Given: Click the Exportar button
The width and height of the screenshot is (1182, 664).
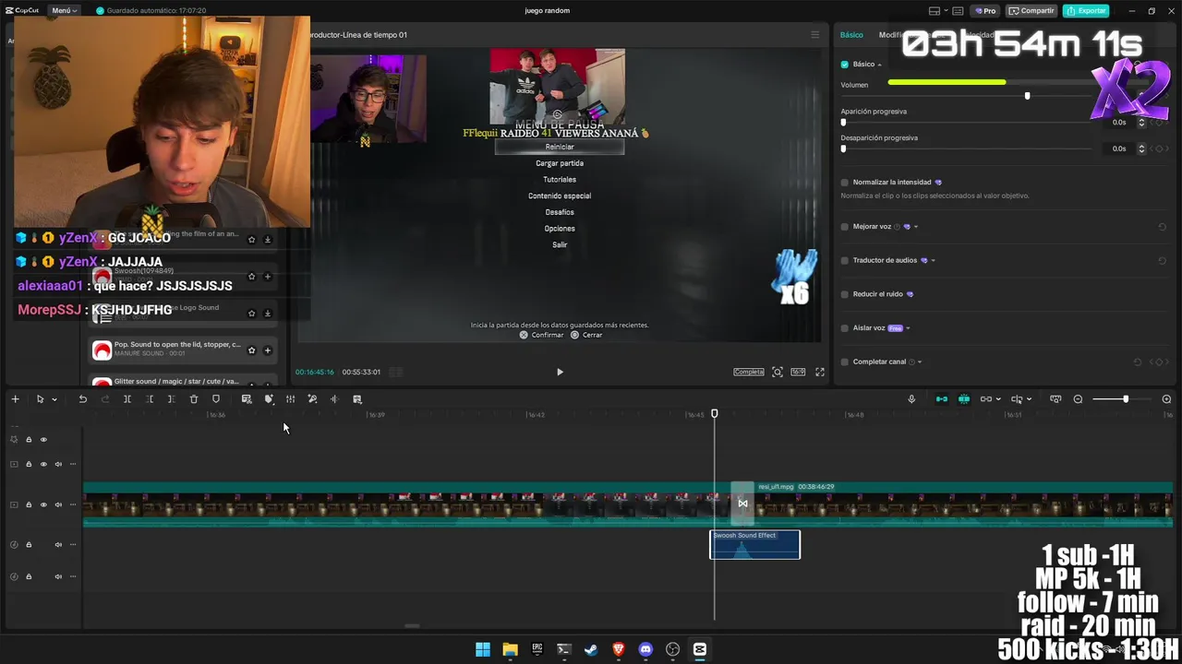Looking at the screenshot, I should click(x=1086, y=11).
